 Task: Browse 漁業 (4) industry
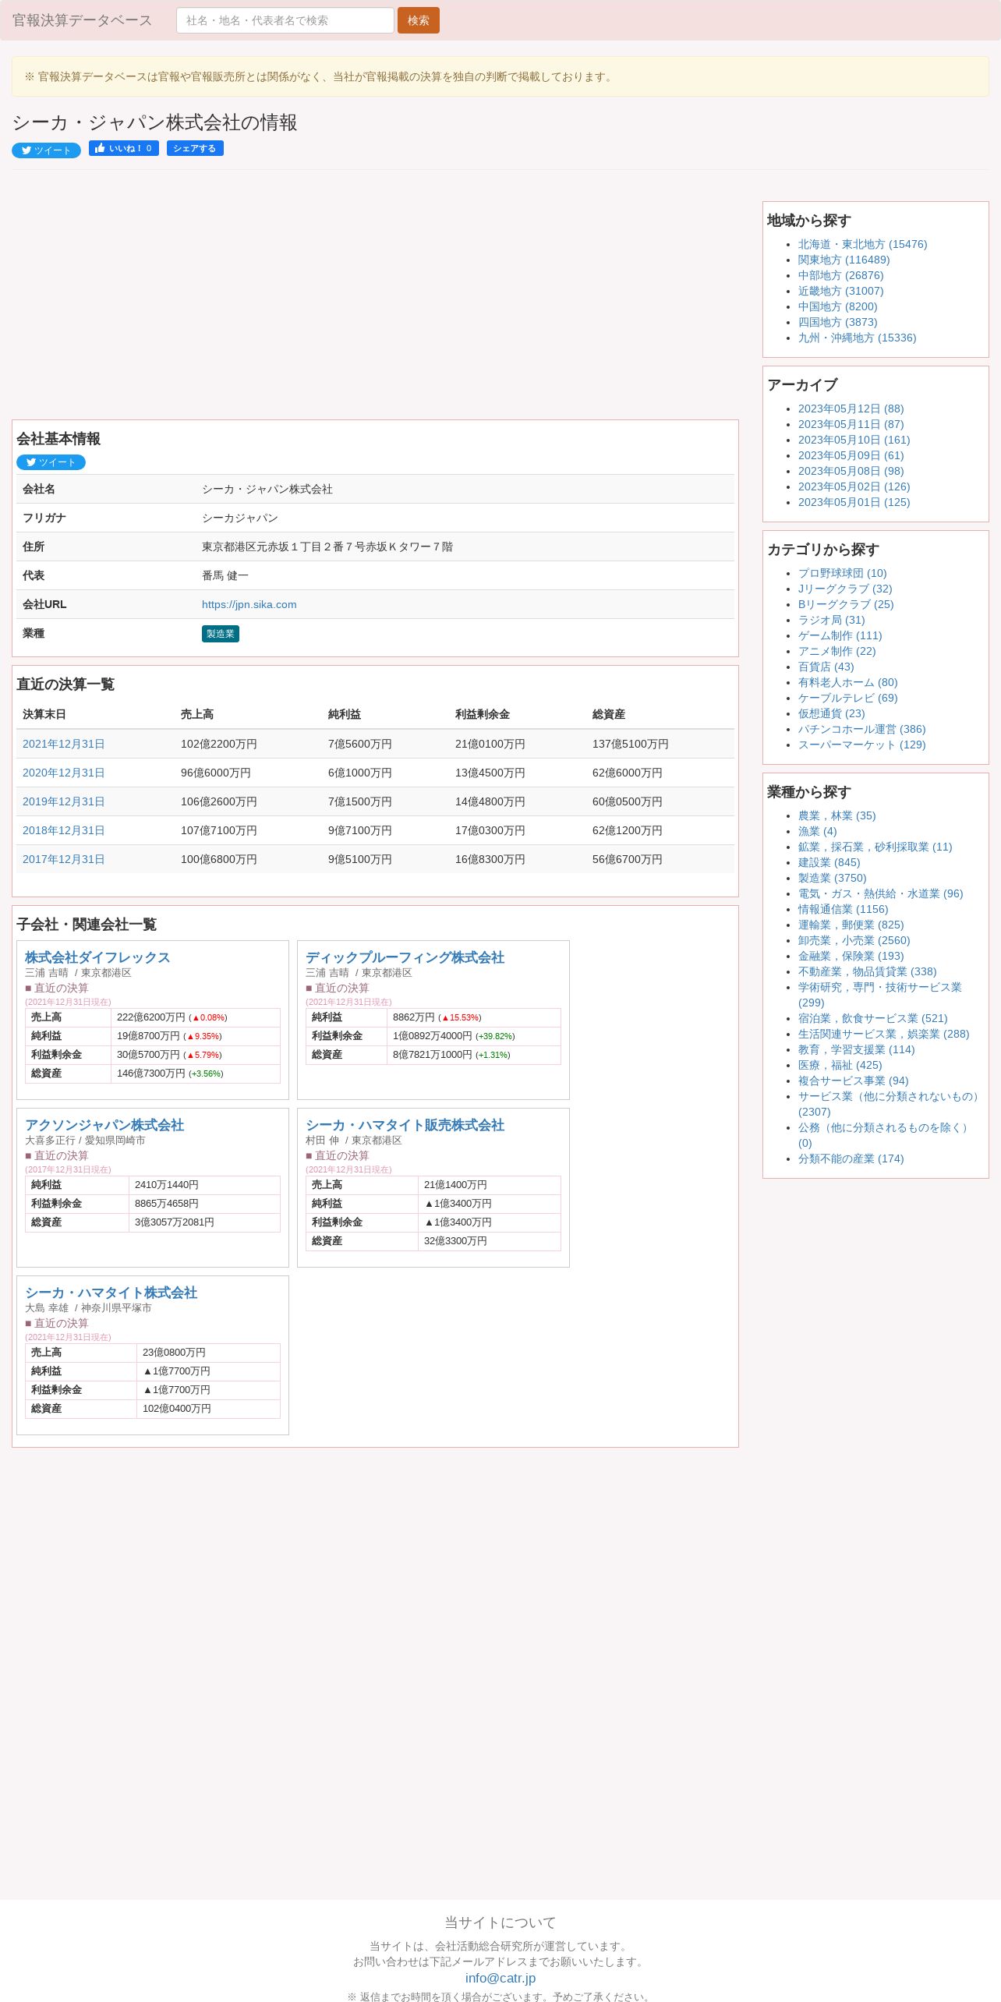[x=817, y=831]
